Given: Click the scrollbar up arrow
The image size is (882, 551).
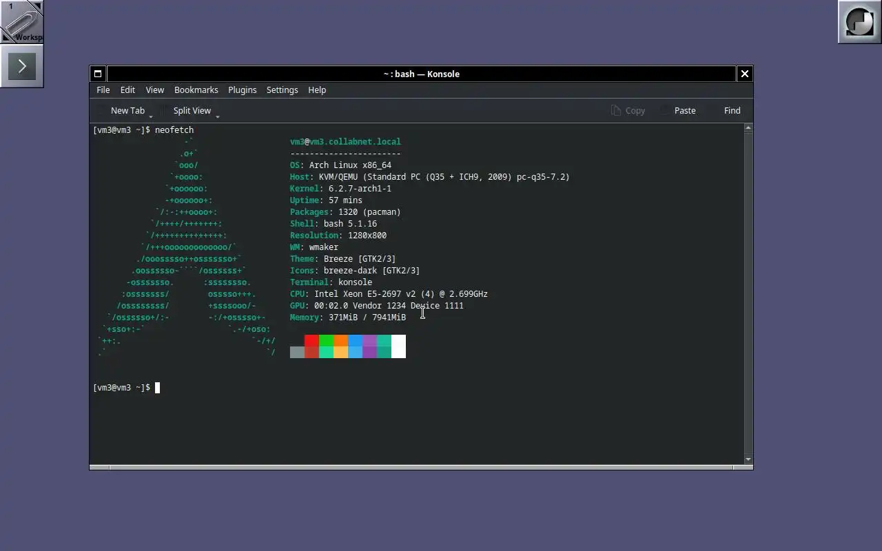Looking at the screenshot, I should pyautogui.click(x=748, y=128).
